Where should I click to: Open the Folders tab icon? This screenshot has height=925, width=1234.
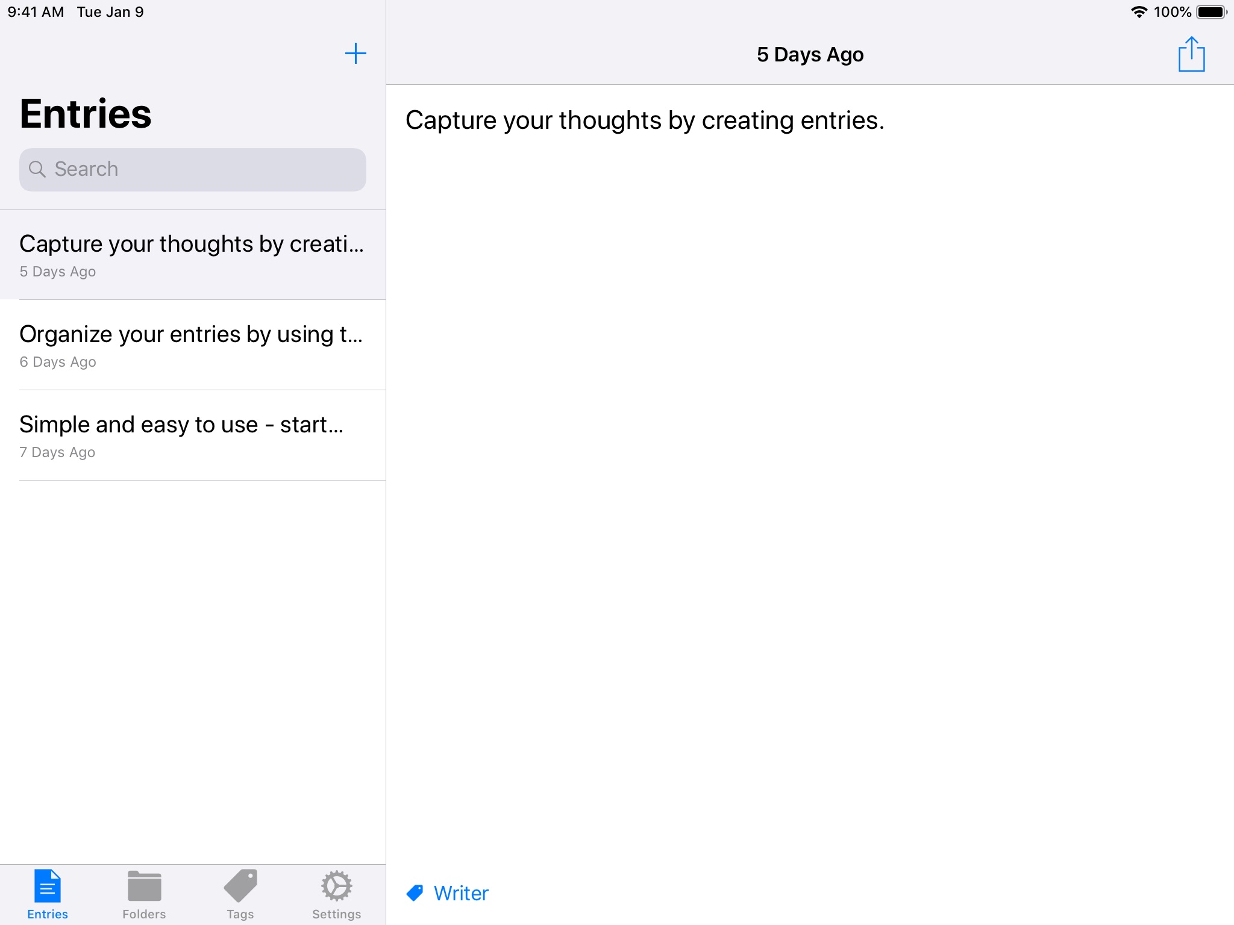(x=144, y=886)
